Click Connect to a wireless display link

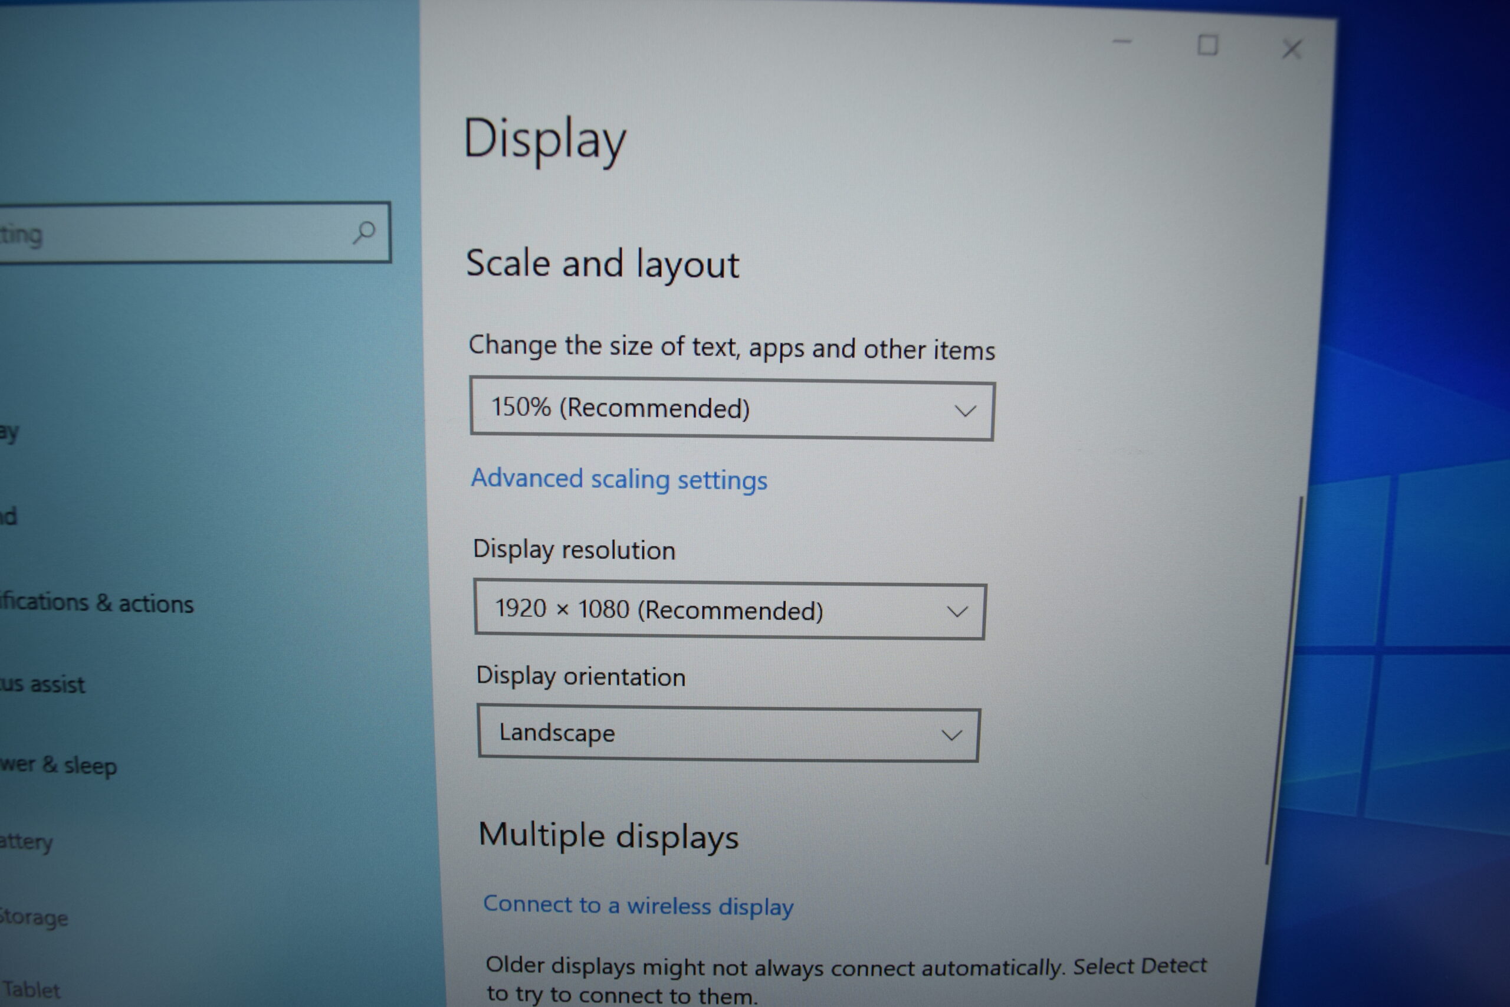point(638,905)
